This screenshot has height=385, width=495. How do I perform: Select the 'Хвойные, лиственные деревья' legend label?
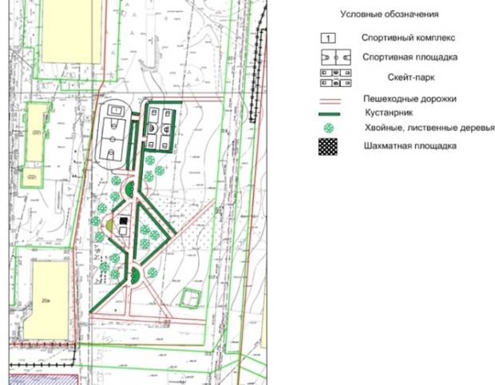pyautogui.click(x=428, y=128)
